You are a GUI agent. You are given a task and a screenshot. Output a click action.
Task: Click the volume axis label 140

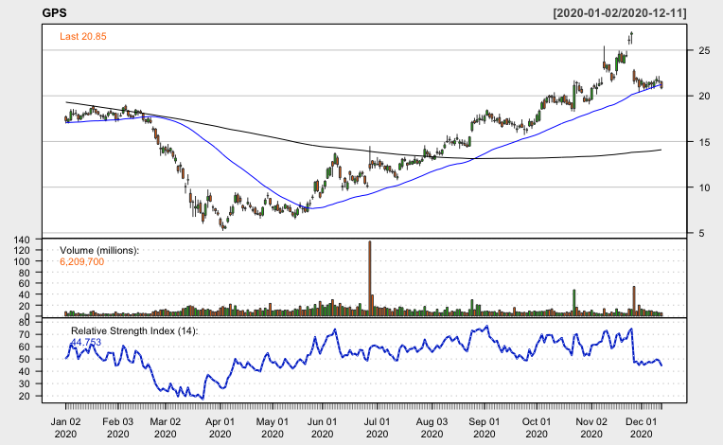22,240
